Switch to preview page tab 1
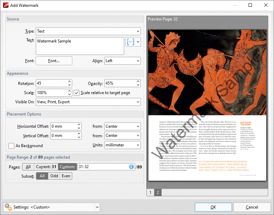This screenshot has width=274, height=215. coord(150,192)
